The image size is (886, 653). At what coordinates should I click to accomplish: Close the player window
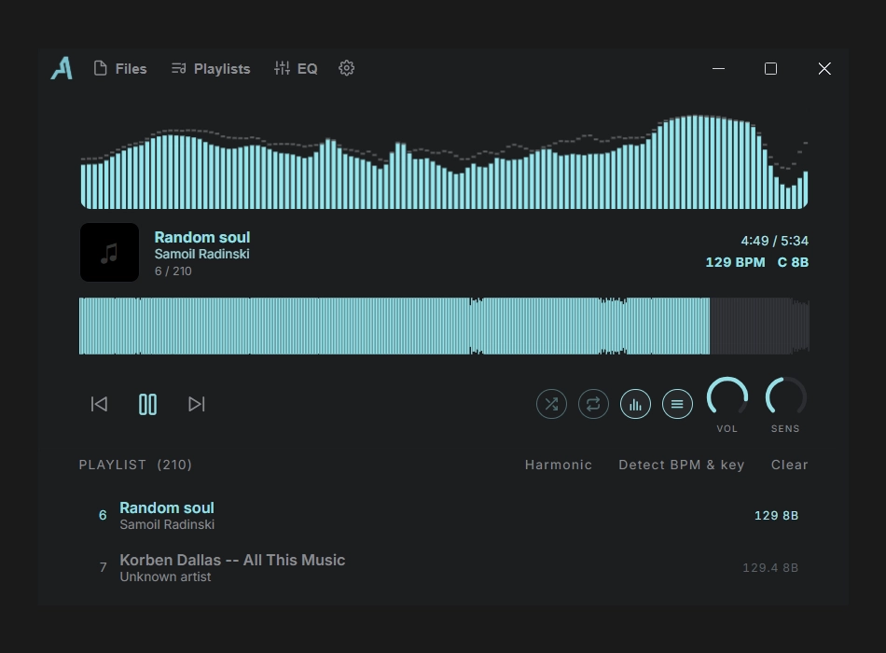pos(824,68)
